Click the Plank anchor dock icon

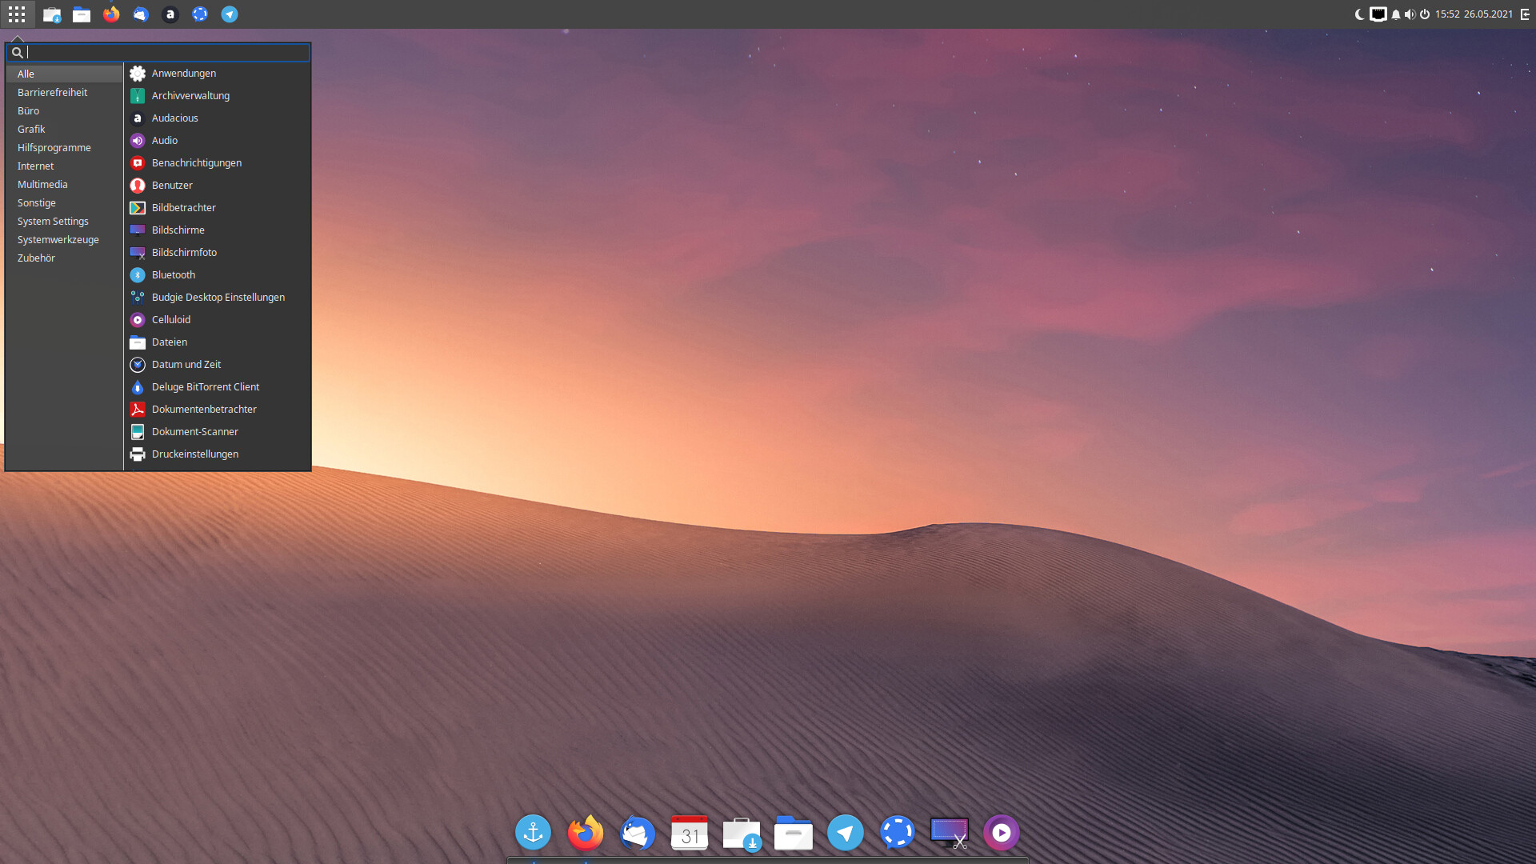(533, 833)
